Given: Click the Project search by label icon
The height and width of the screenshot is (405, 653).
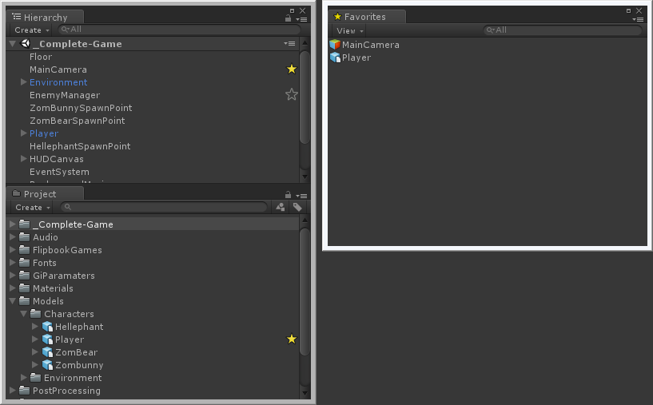Looking at the screenshot, I should 297,207.
